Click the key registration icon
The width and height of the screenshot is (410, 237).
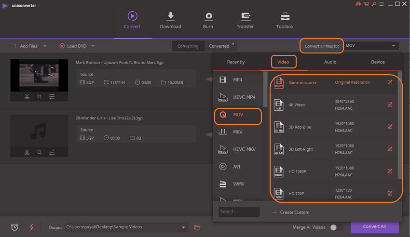tap(374, 4)
